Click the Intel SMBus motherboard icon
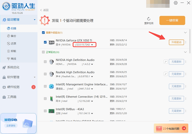192x134 pixels. [52, 111]
